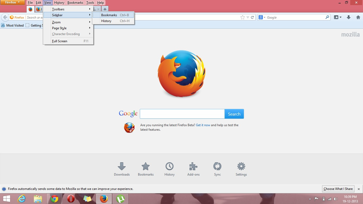Open the Downloads shortcut on the start page

pyautogui.click(x=122, y=169)
